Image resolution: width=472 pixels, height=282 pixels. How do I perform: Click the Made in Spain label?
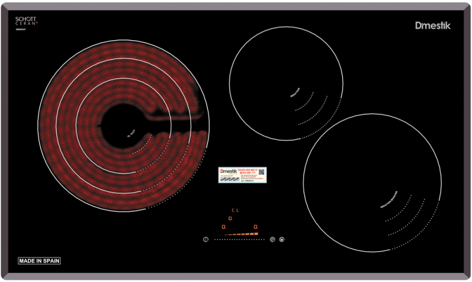tap(40, 260)
